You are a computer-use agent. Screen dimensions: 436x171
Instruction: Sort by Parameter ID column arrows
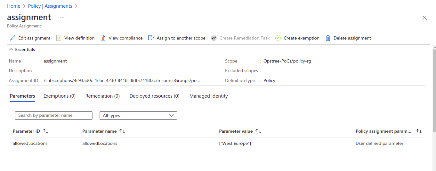[x=45, y=131]
